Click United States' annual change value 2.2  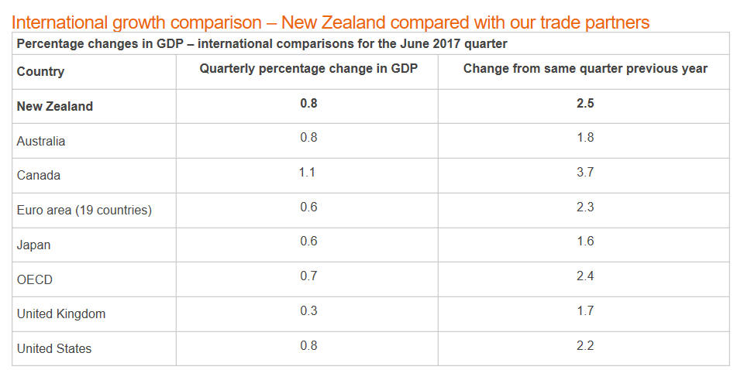pos(585,345)
